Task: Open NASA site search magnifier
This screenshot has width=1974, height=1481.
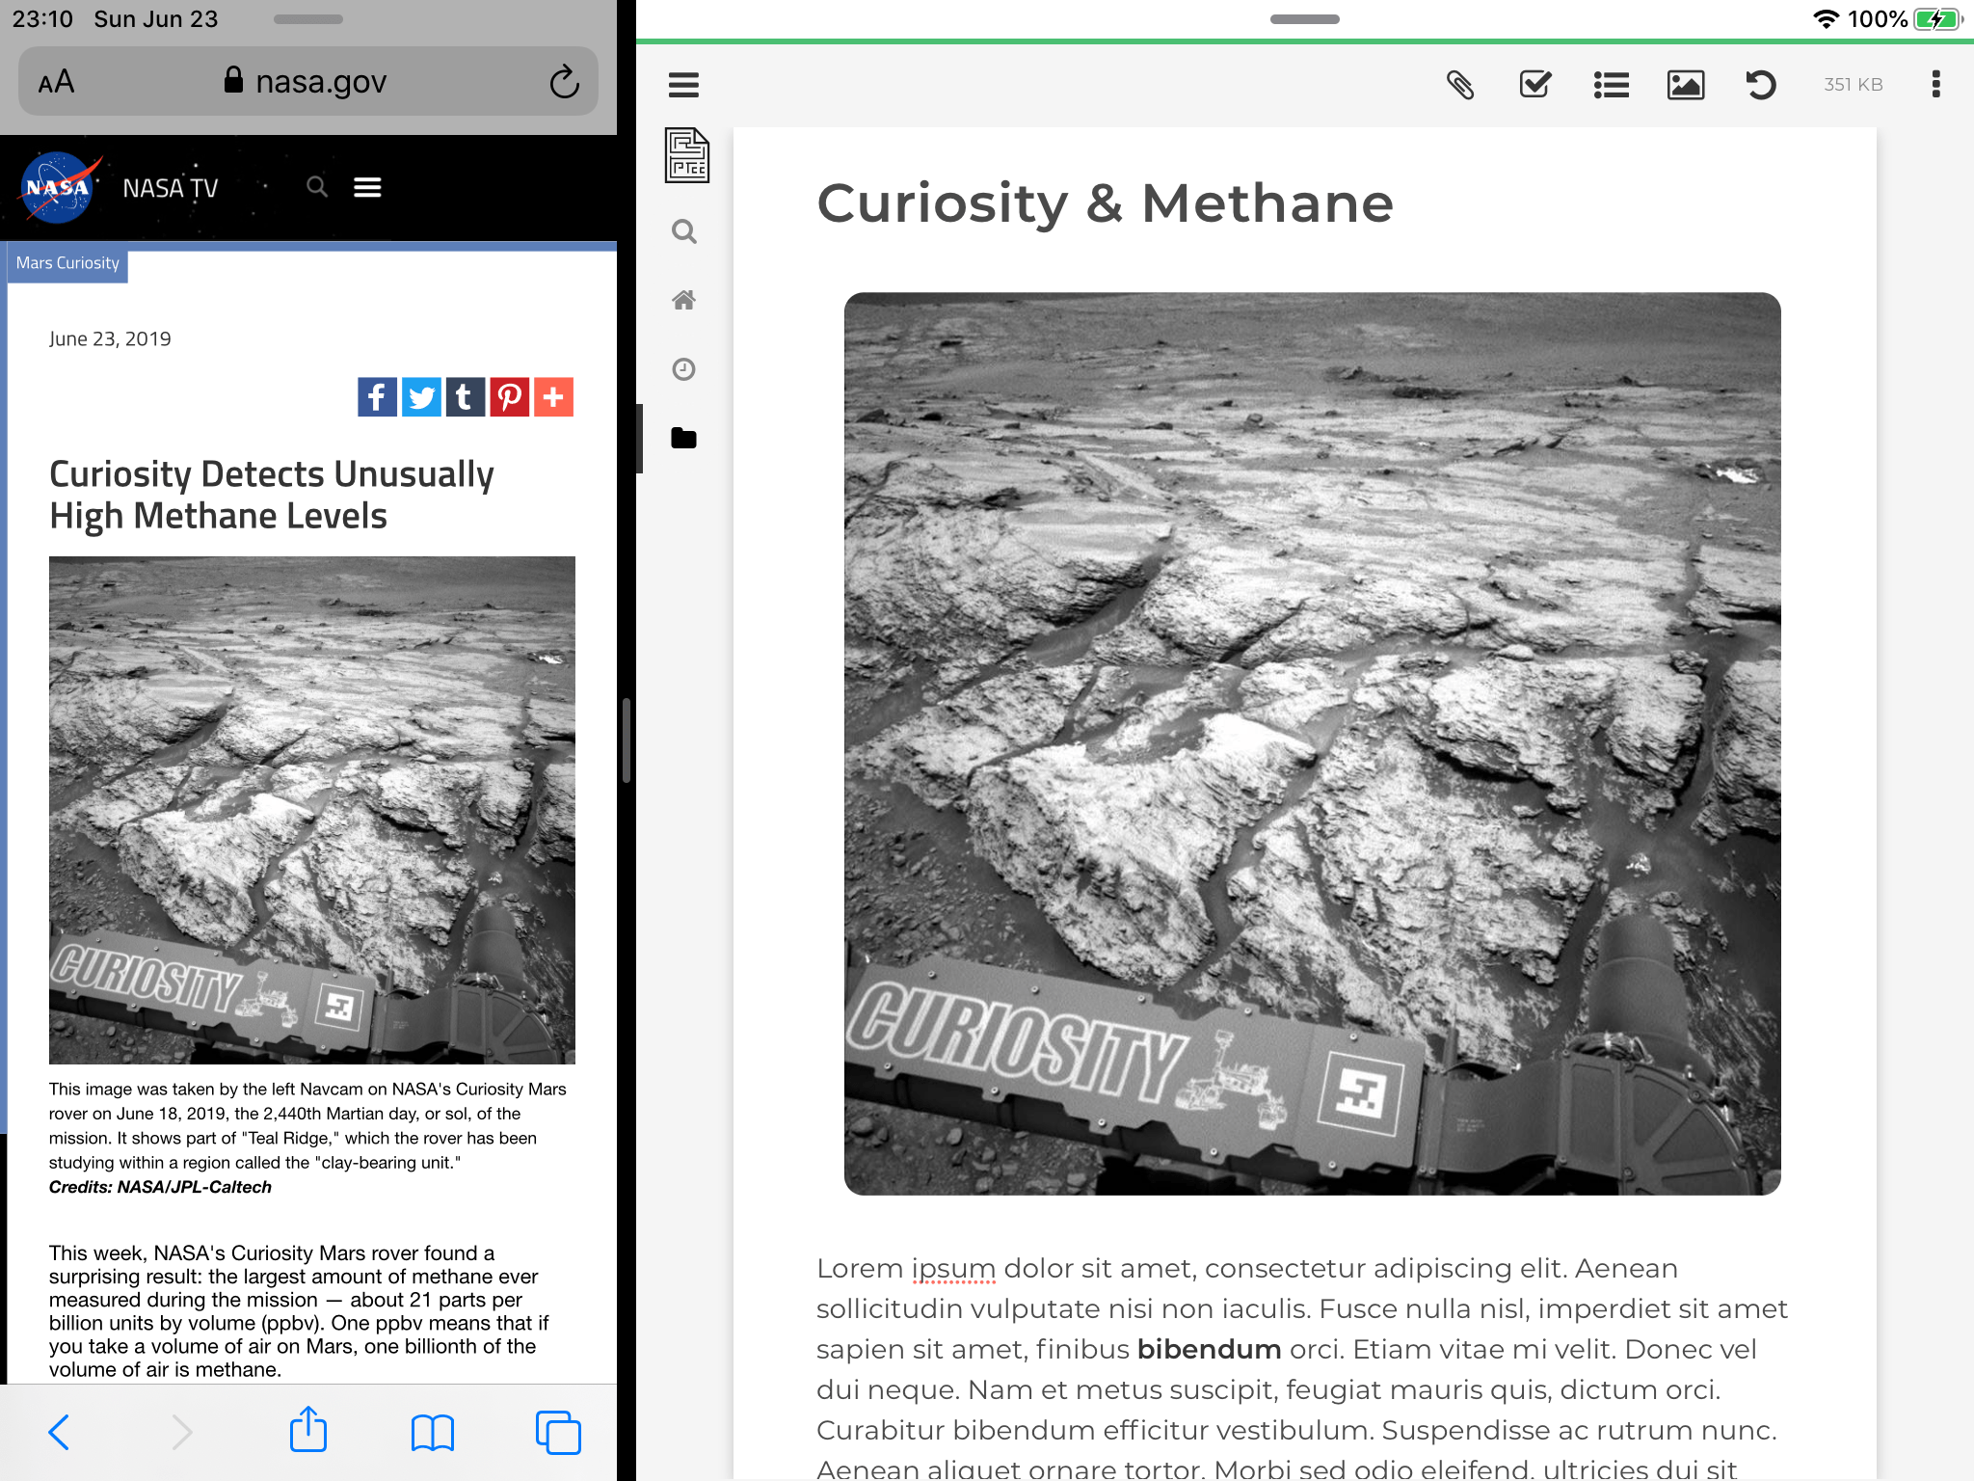Action: pos(316,187)
